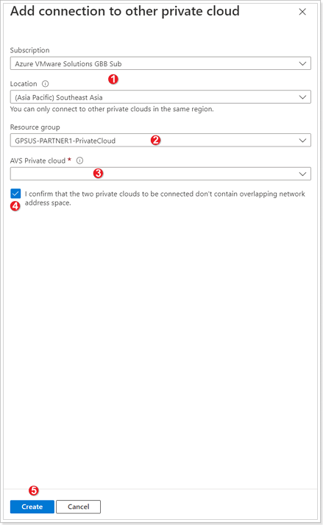Click the red step 5 marker
323x525 pixels.
pos(33,490)
